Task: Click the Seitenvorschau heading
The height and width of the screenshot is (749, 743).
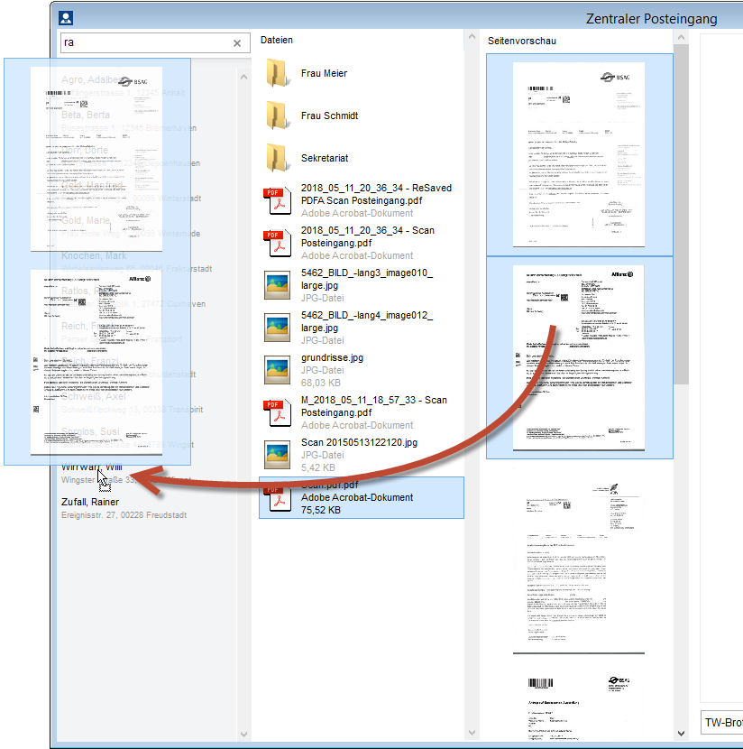Action: click(521, 42)
